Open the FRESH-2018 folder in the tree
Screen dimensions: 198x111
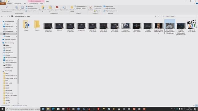coord(8,83)
